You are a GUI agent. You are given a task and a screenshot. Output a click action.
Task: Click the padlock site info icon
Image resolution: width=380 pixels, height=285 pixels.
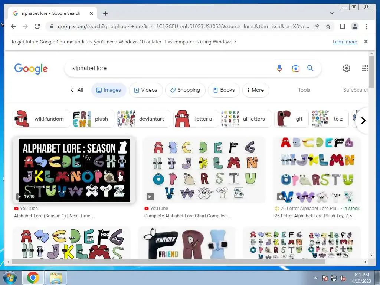pyautogui.click(x=52, y=26)
